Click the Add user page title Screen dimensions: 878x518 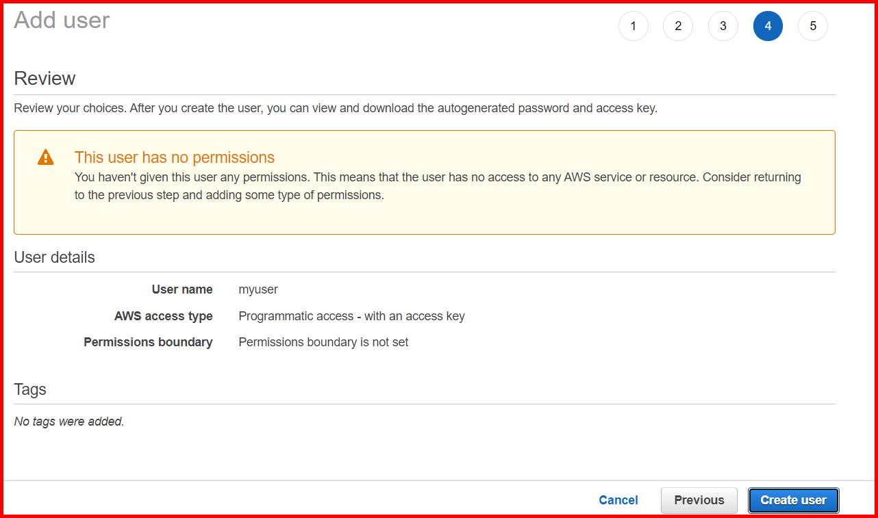(x=62, y=21)
